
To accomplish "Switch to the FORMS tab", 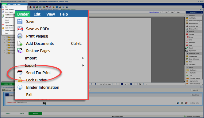I will pos(8,113).
